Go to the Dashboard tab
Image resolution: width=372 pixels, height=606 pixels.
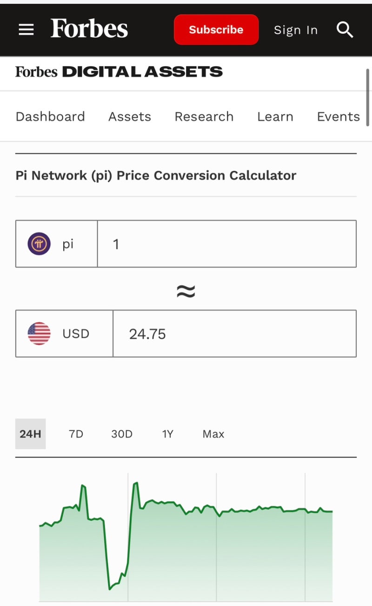[50, 116]
